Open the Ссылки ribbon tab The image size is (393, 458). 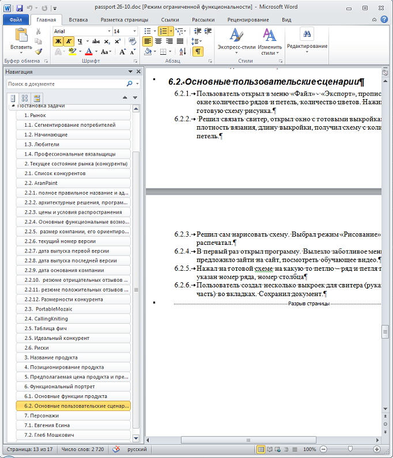(169, 19)
